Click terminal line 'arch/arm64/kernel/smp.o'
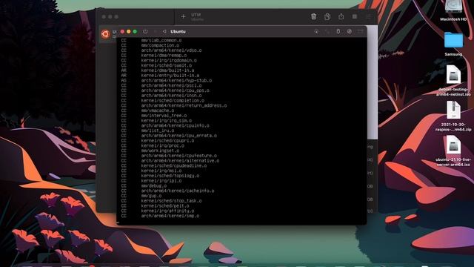Image resolution: width=474 pixels, height=267 pixels. pyautogui.click(x=170, y=216)
